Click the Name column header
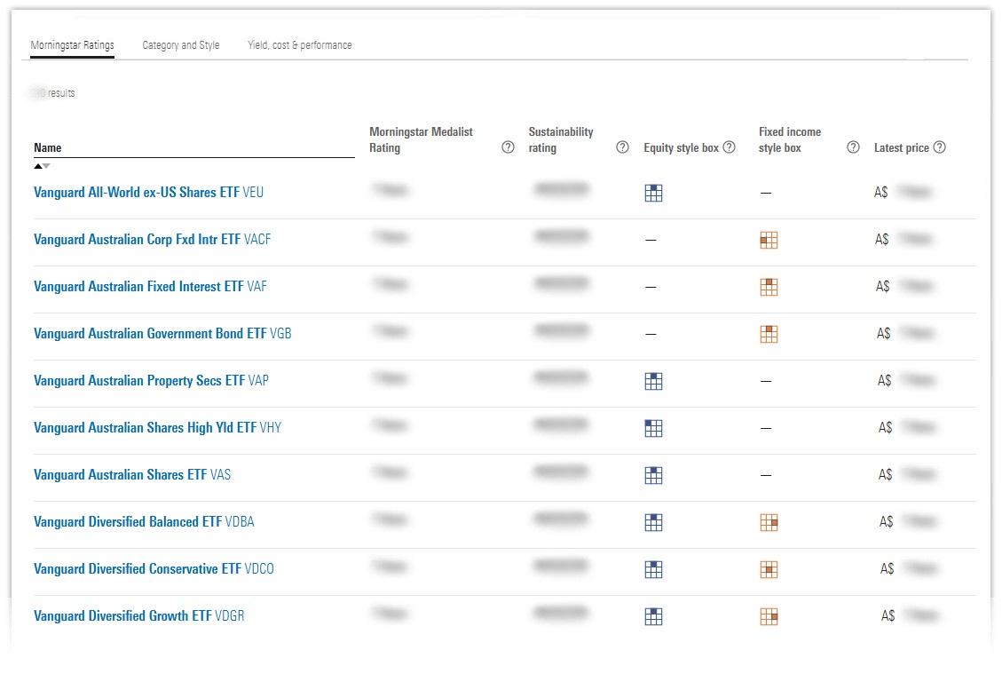 (x=47, y=147)
